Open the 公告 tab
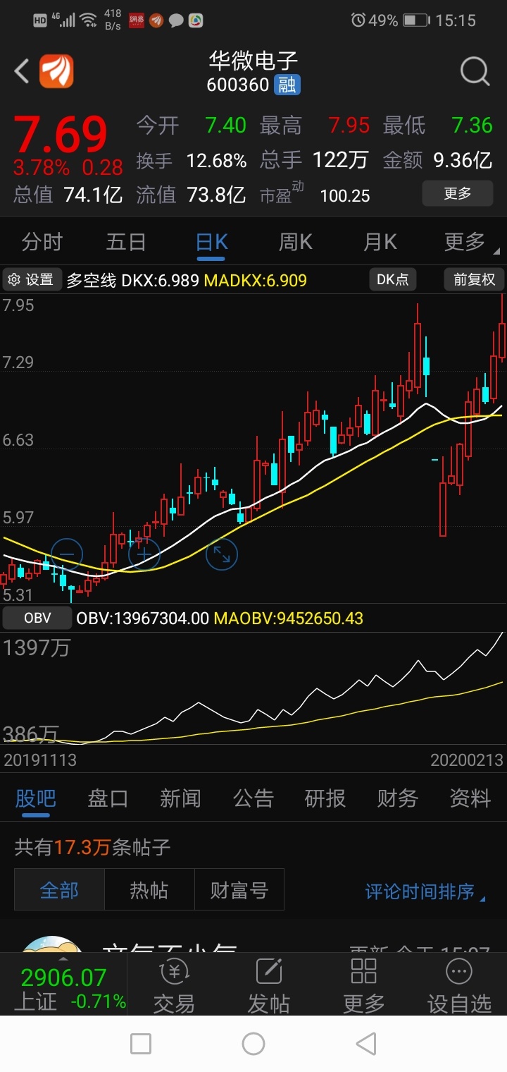507x1072 pixels. 254,798
